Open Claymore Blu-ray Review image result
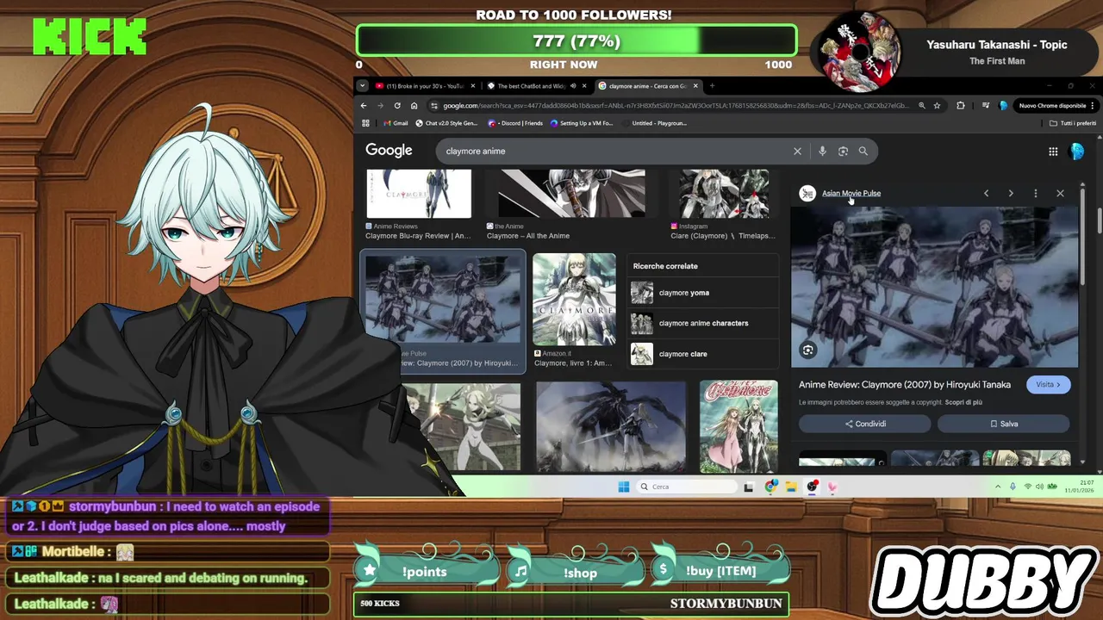Screen dimensions: 1103x620 (419, 194)
